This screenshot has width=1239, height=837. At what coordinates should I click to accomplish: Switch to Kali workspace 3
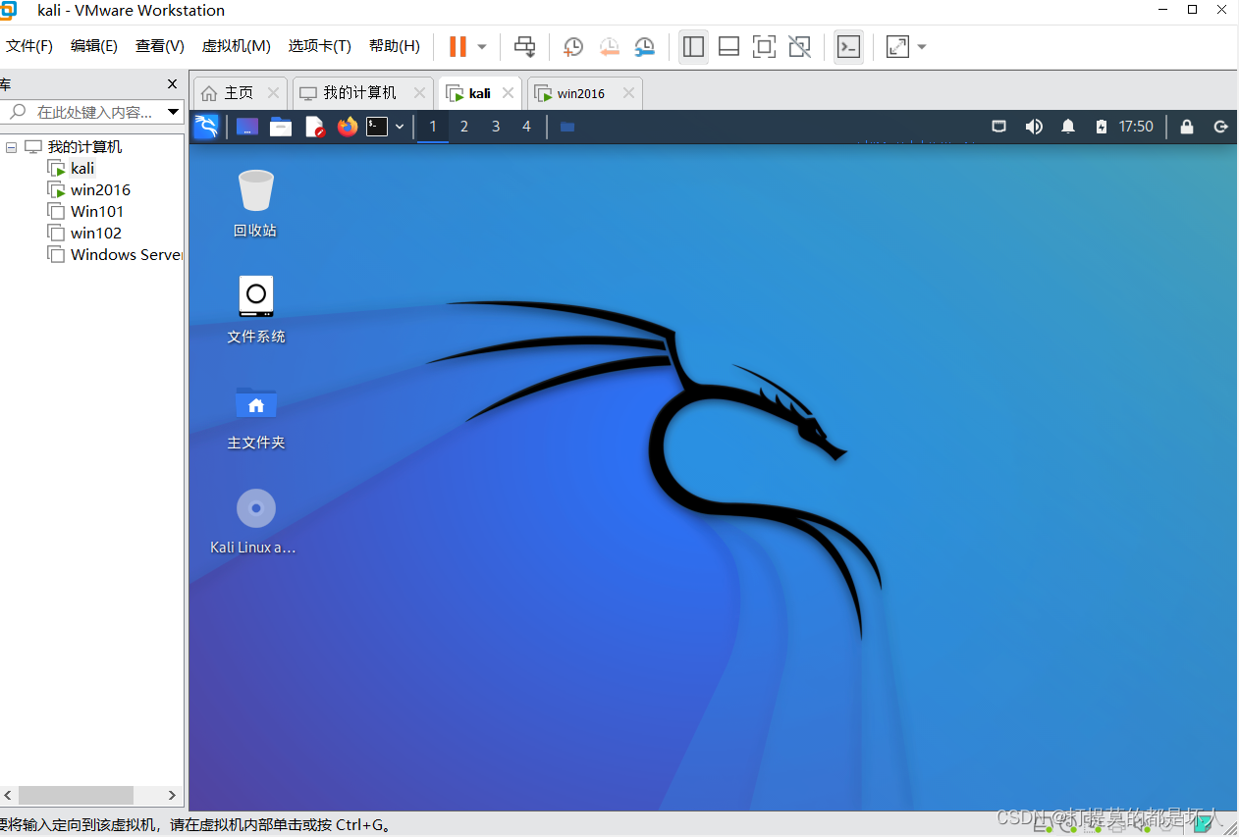496,127
